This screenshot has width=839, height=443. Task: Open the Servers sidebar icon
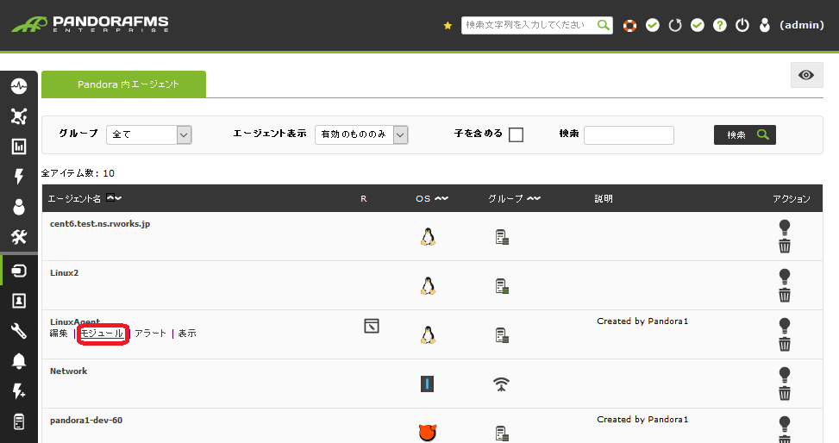pyautogui.click(x=19, y=421)
